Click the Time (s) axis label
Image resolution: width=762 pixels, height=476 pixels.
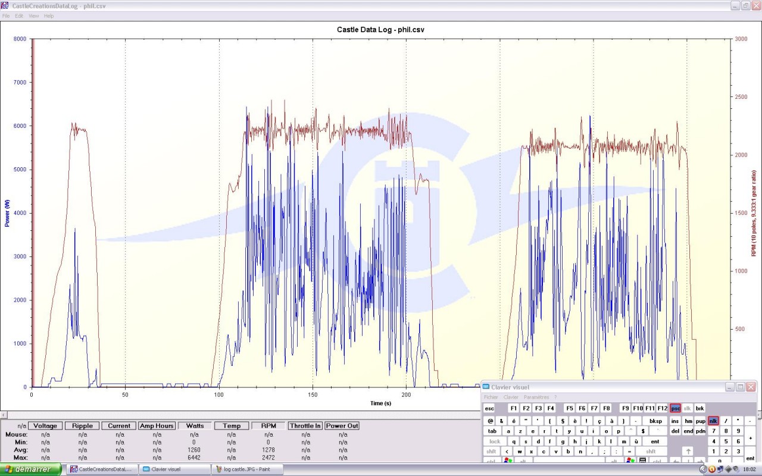point(381,403)
